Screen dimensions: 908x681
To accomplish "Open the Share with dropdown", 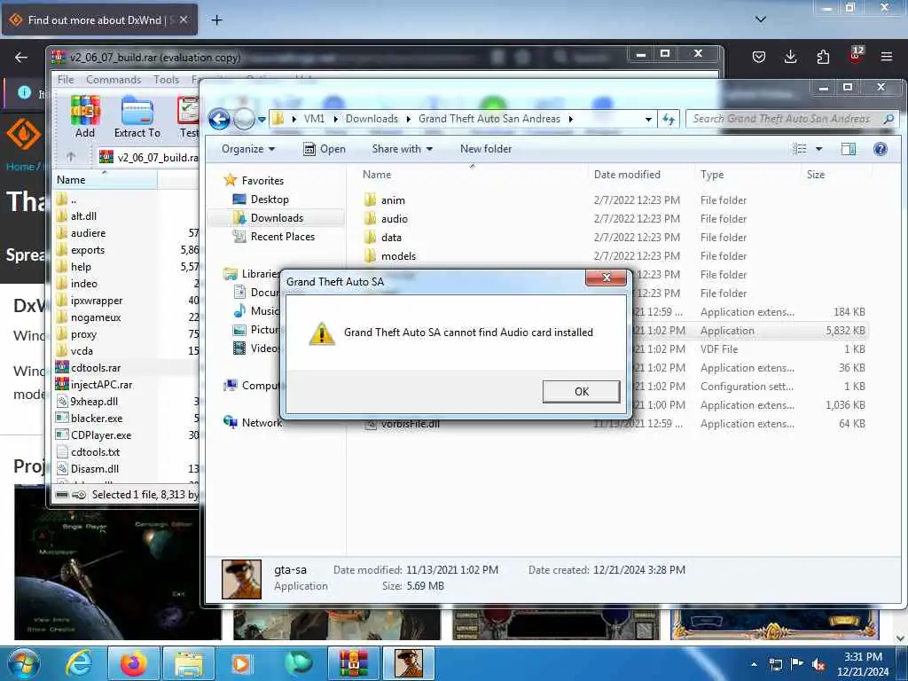I will coord(402,149).
